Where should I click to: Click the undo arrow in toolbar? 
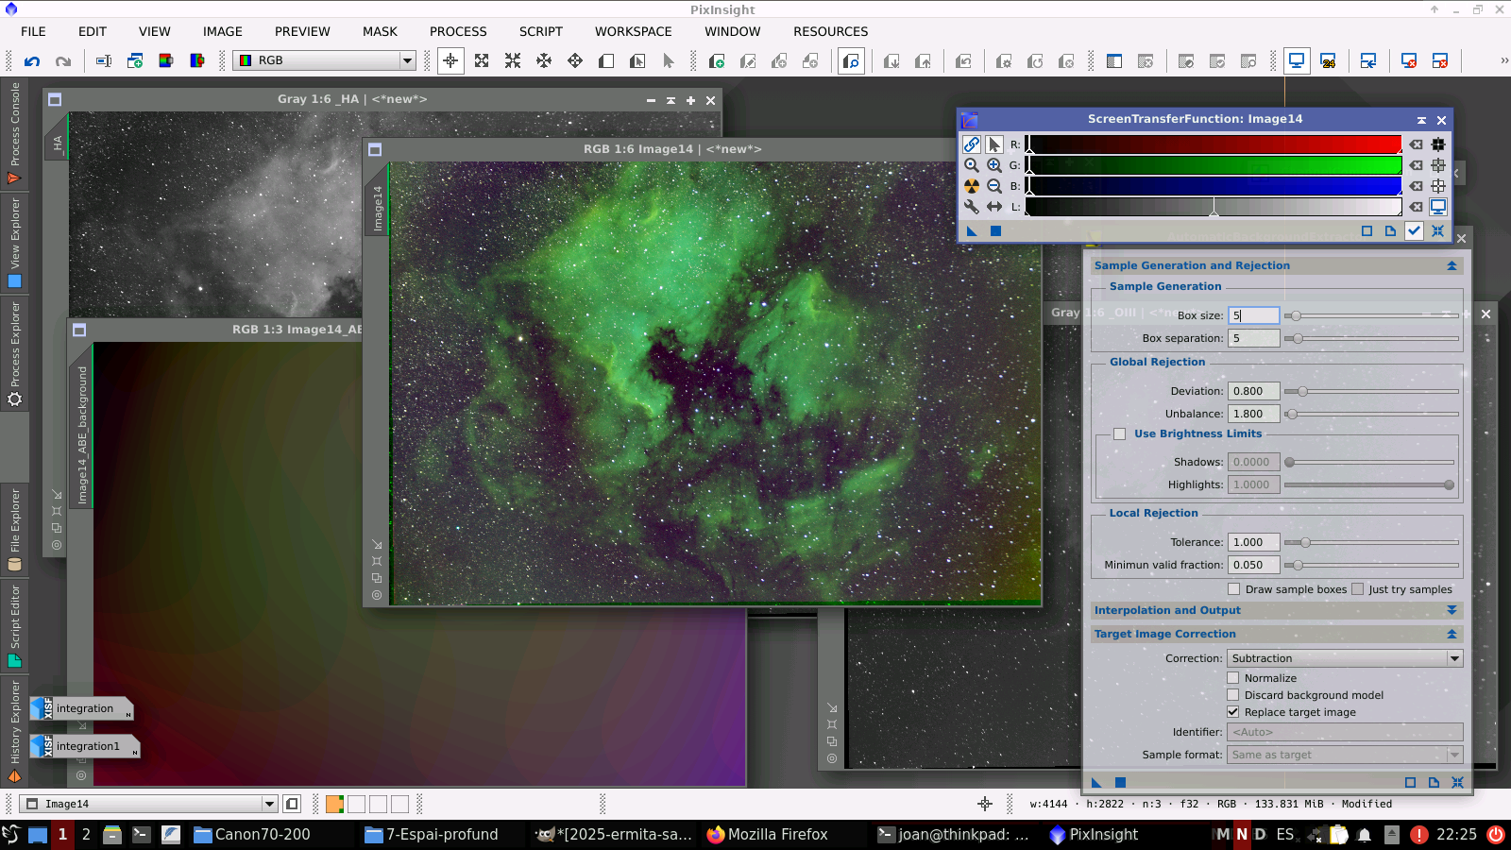click(x=32, y=61)
